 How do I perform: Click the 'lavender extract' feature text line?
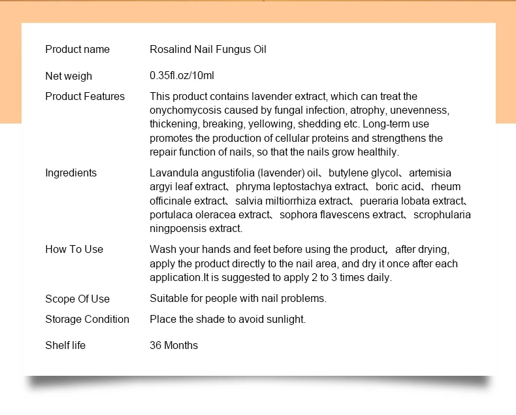click(x=283, y=97)
